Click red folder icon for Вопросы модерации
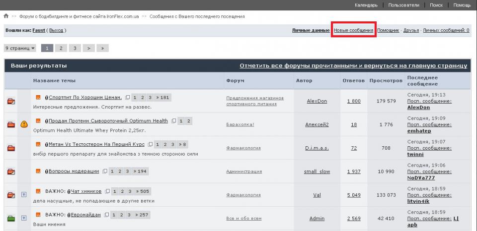This screenshot has height=231, width=477. click(x=11, y=172)
